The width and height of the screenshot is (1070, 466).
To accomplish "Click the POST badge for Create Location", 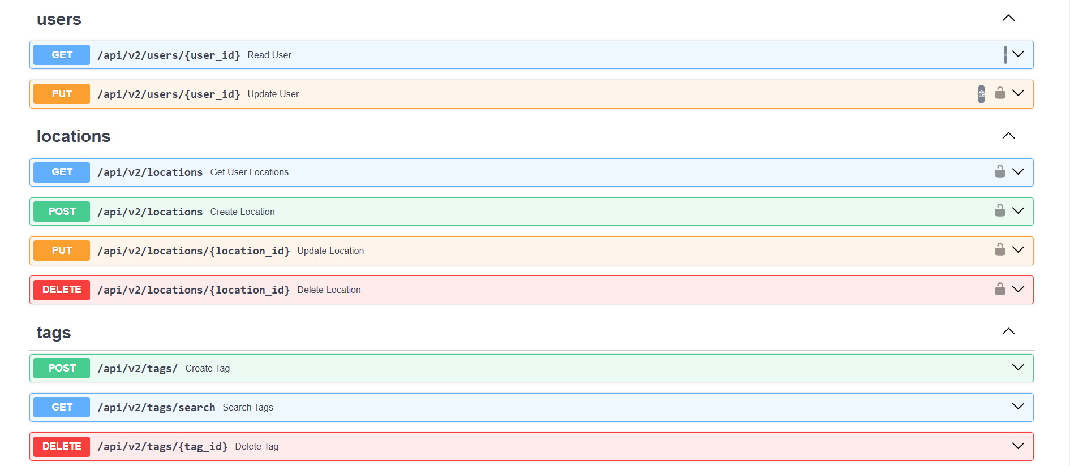I will click(x=62, y=212).
